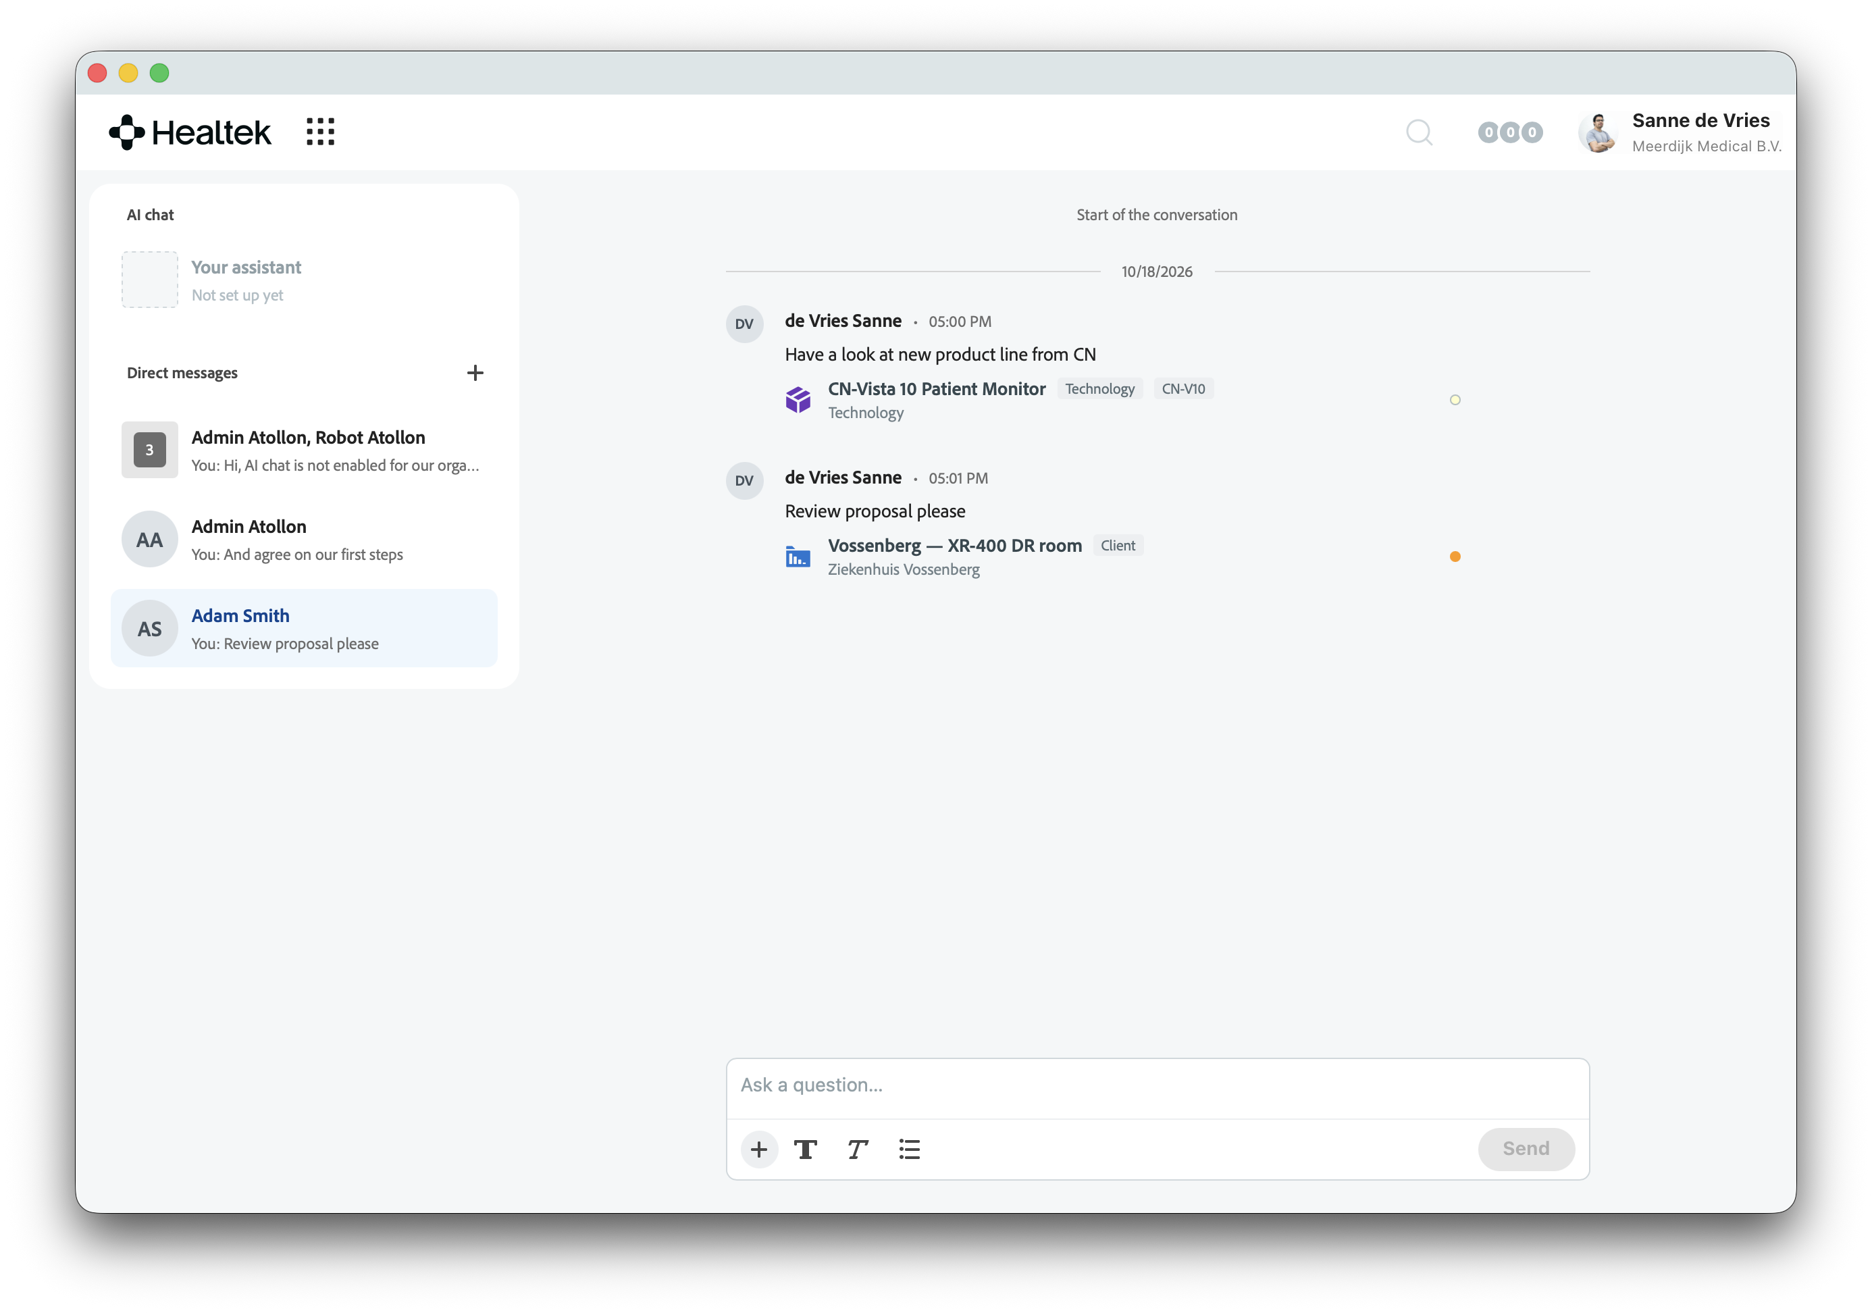Open the CN-Vista 10 Patient Monitor link
The height and width of the screenshot is (1313, 1872).
(937, 389)
